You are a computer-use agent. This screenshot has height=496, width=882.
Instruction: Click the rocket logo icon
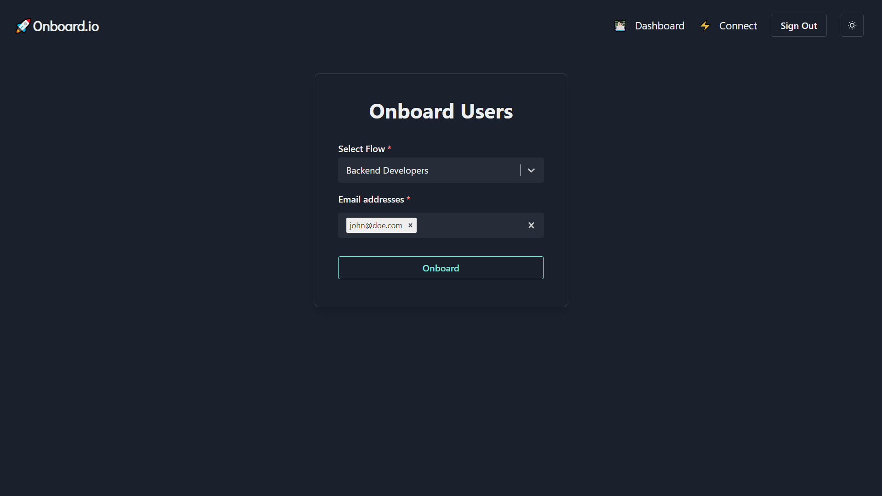23,26
